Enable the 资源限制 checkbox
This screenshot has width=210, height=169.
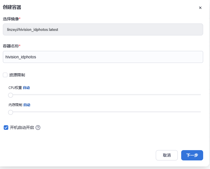(5, 75)
